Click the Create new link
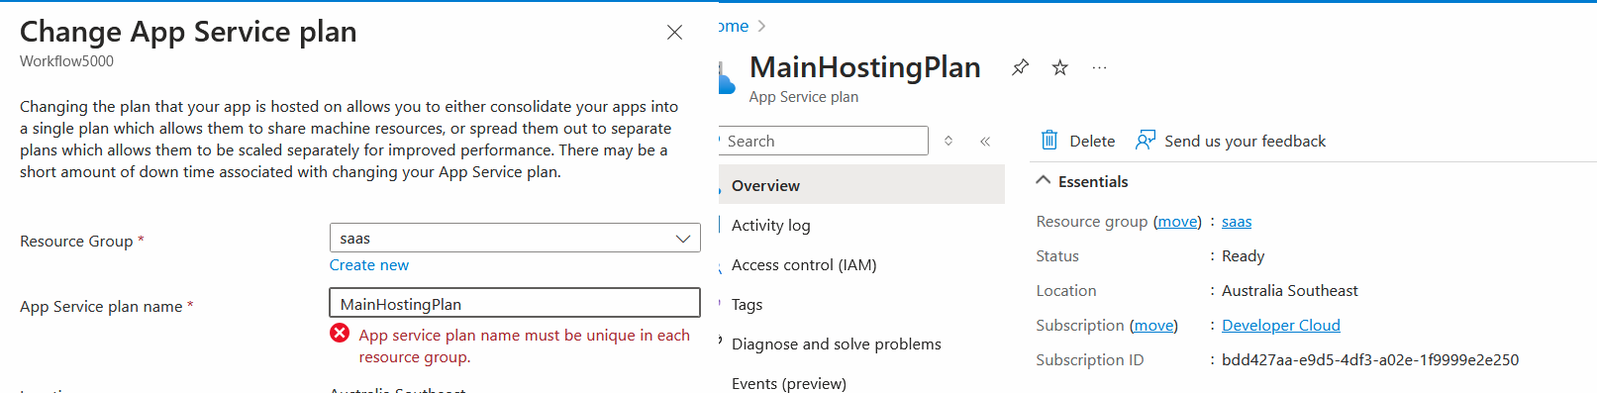 (369, 265)
